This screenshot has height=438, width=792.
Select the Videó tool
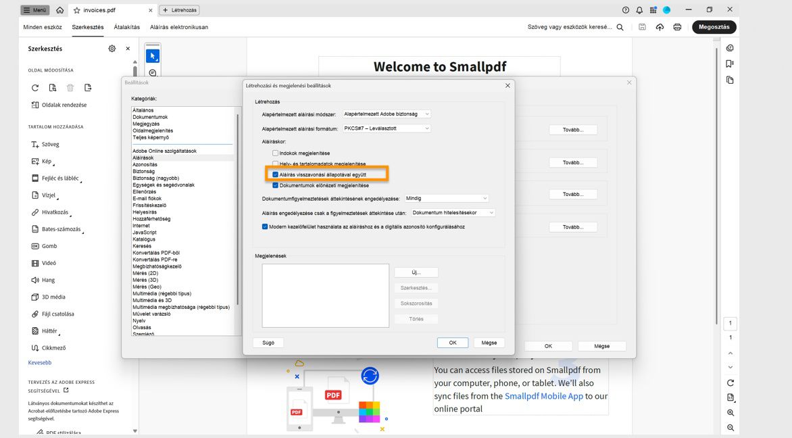[x=43, y=263]
